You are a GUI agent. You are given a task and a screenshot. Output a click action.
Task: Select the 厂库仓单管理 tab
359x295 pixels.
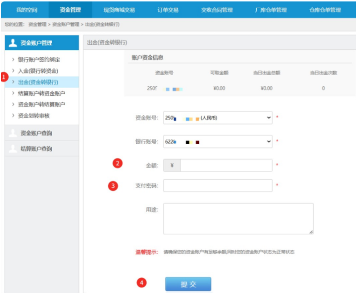(271, 10)
